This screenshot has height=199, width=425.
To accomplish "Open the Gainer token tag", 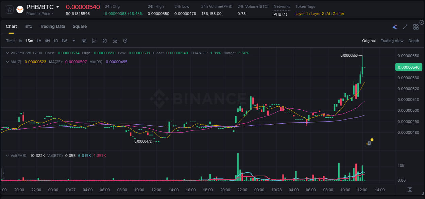I will (x=338, y=14).
